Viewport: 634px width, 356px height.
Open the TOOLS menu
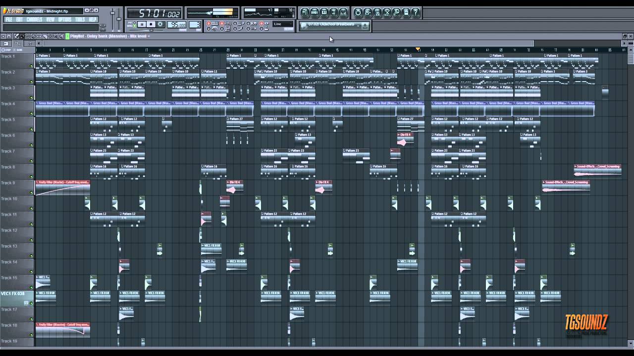tap(80, 19)
